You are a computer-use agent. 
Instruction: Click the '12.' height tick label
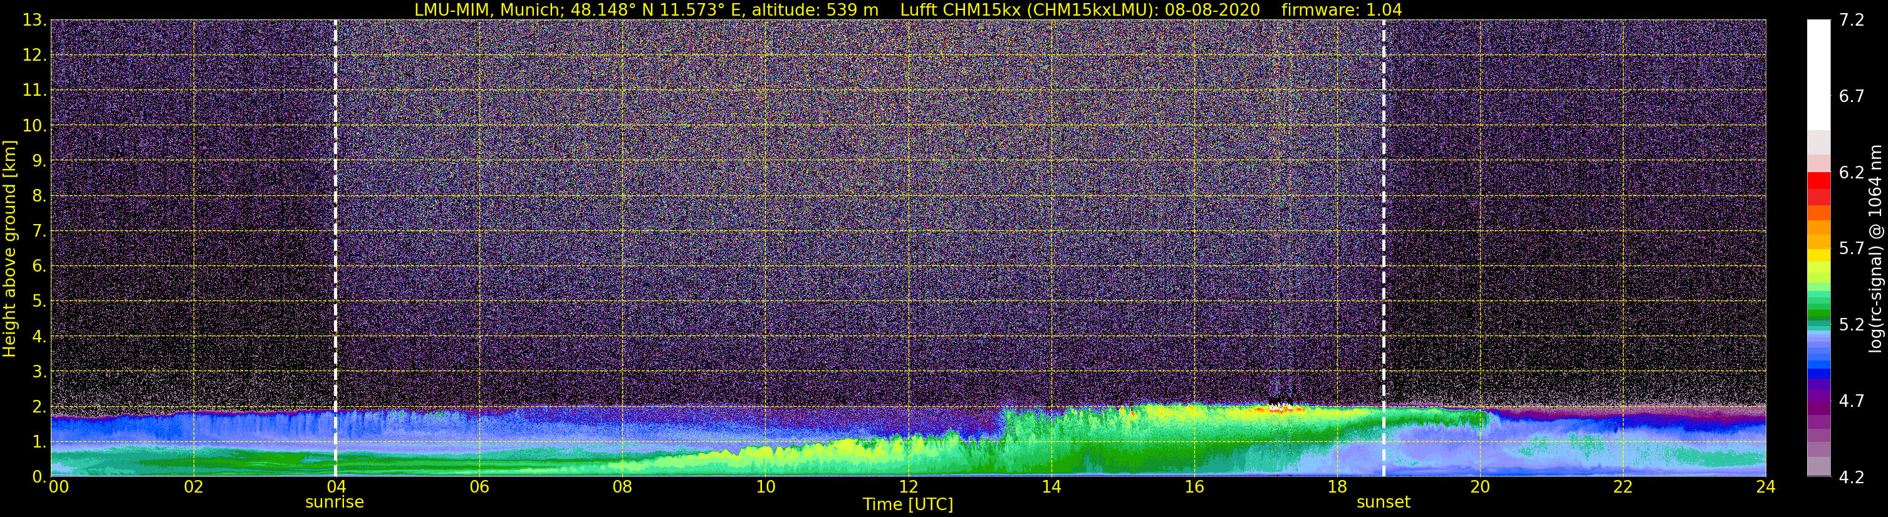coord(34,55)
